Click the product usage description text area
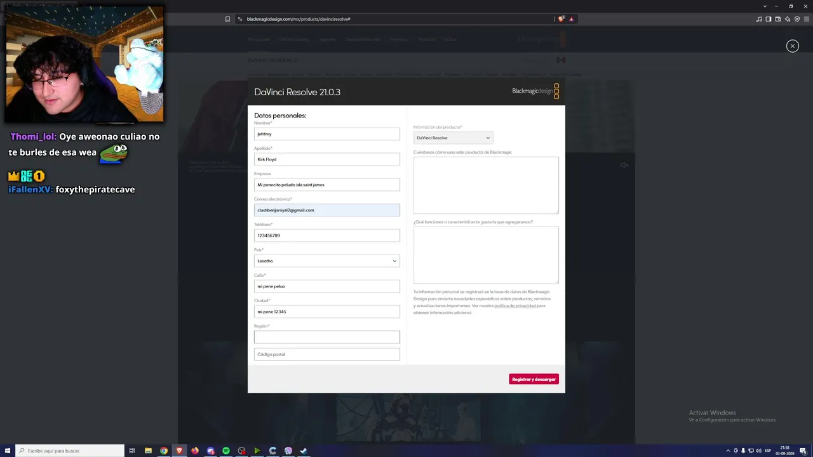The height and width of the screenshot is (457, 813). (486, 185)
